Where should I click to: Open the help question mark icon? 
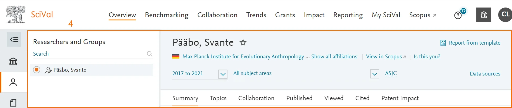point(458,15)
